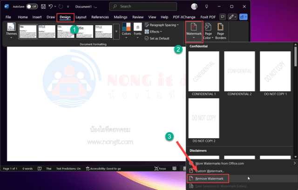Open the View tab
The width and height of the screenshot is (298, 190).
[152, 17]
